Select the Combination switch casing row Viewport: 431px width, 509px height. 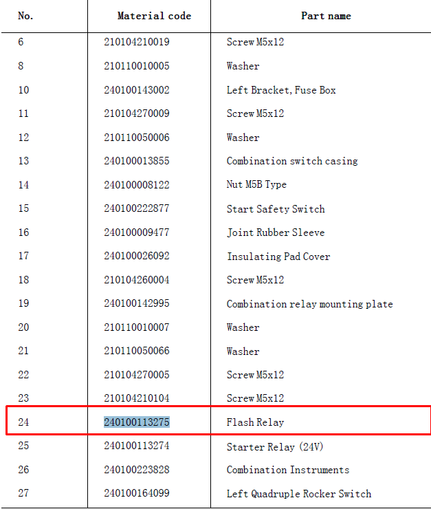coord(215,161)
